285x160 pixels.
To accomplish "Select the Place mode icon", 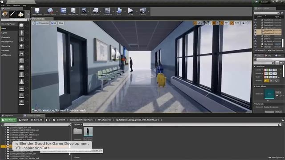I will pyautogui.click(x=5, y=14).
